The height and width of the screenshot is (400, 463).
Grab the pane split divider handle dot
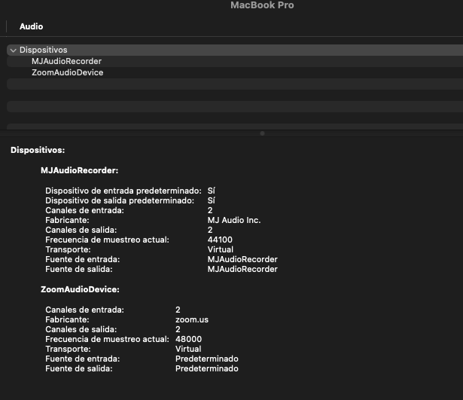tap(262, 133)
